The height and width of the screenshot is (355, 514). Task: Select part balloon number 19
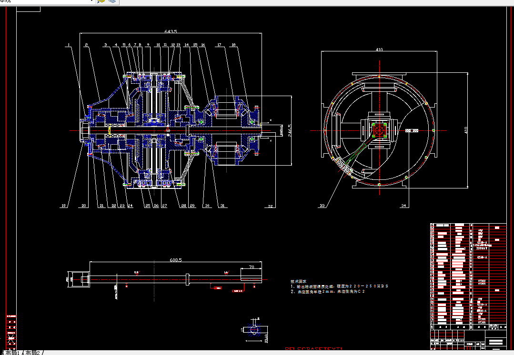(63, 206)
